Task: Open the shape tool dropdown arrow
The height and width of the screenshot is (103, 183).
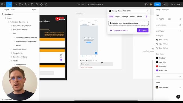Action: (22, 5)
